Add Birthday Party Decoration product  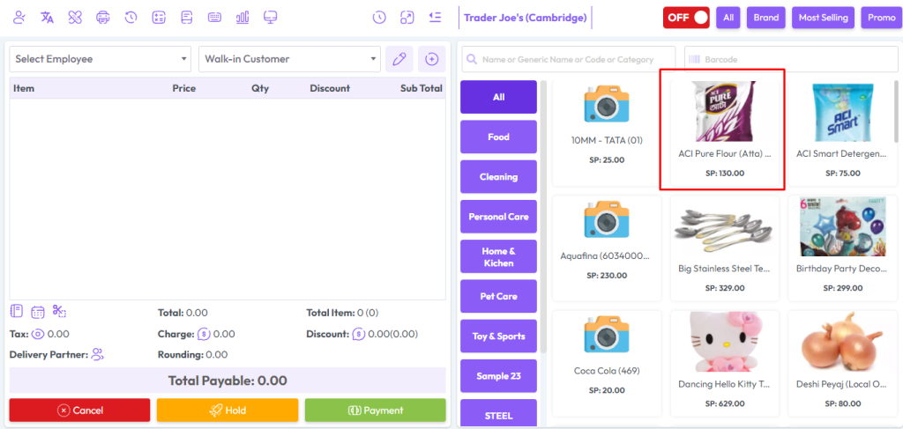841,248
